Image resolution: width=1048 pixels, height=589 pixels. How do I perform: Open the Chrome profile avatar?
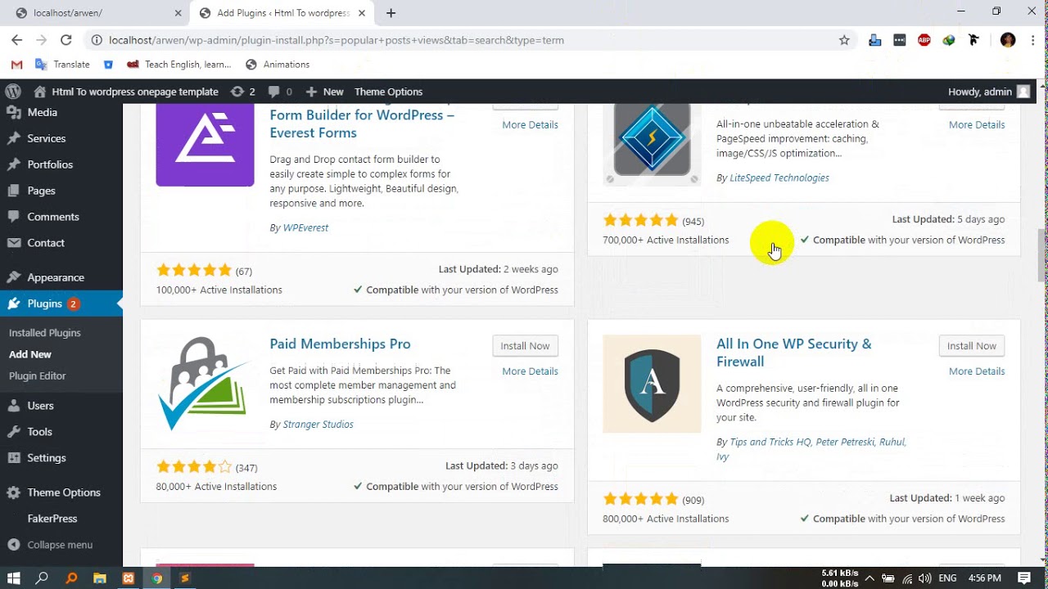[x=1008, y=40]
